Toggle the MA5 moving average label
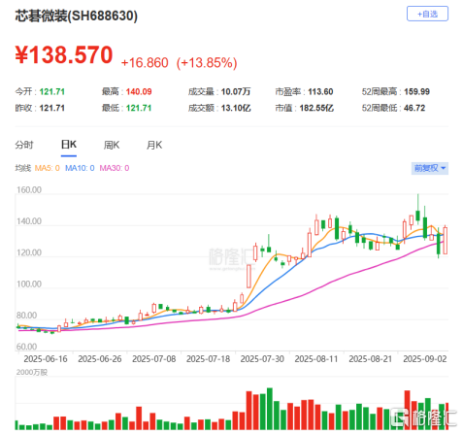Screen dimensions: 463x434 click(48, 168)
